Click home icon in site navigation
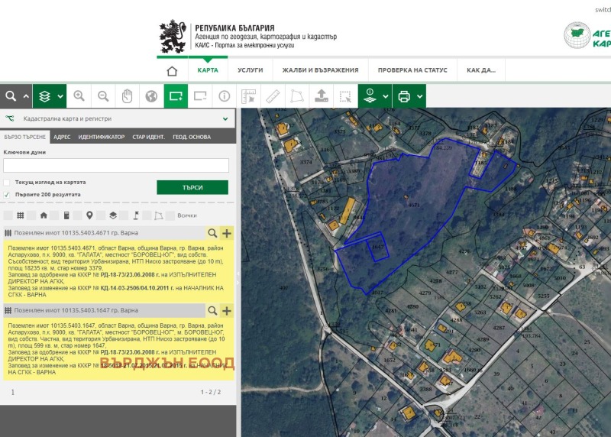 pyautogui.click(x=172, y=70)
